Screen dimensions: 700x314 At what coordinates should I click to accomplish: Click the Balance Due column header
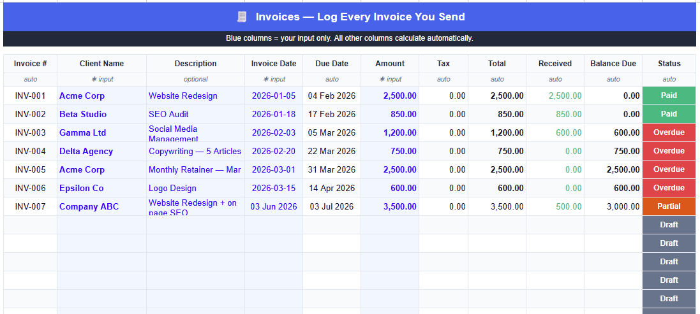tap(613, 64)
